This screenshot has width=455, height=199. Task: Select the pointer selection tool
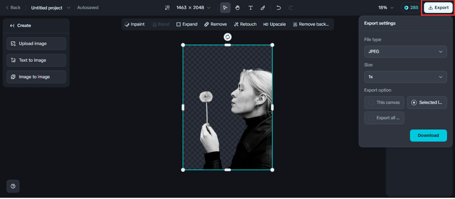[225, 7]
